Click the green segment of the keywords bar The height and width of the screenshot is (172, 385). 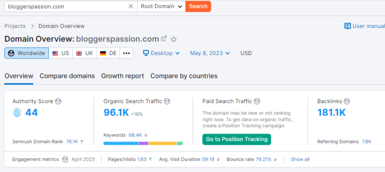180,143
